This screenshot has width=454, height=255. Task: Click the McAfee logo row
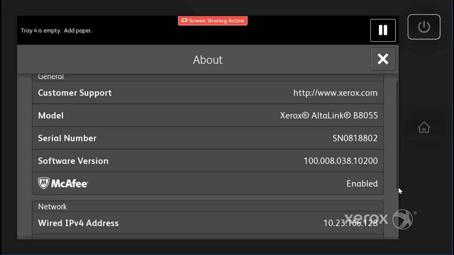coord(208,183)
